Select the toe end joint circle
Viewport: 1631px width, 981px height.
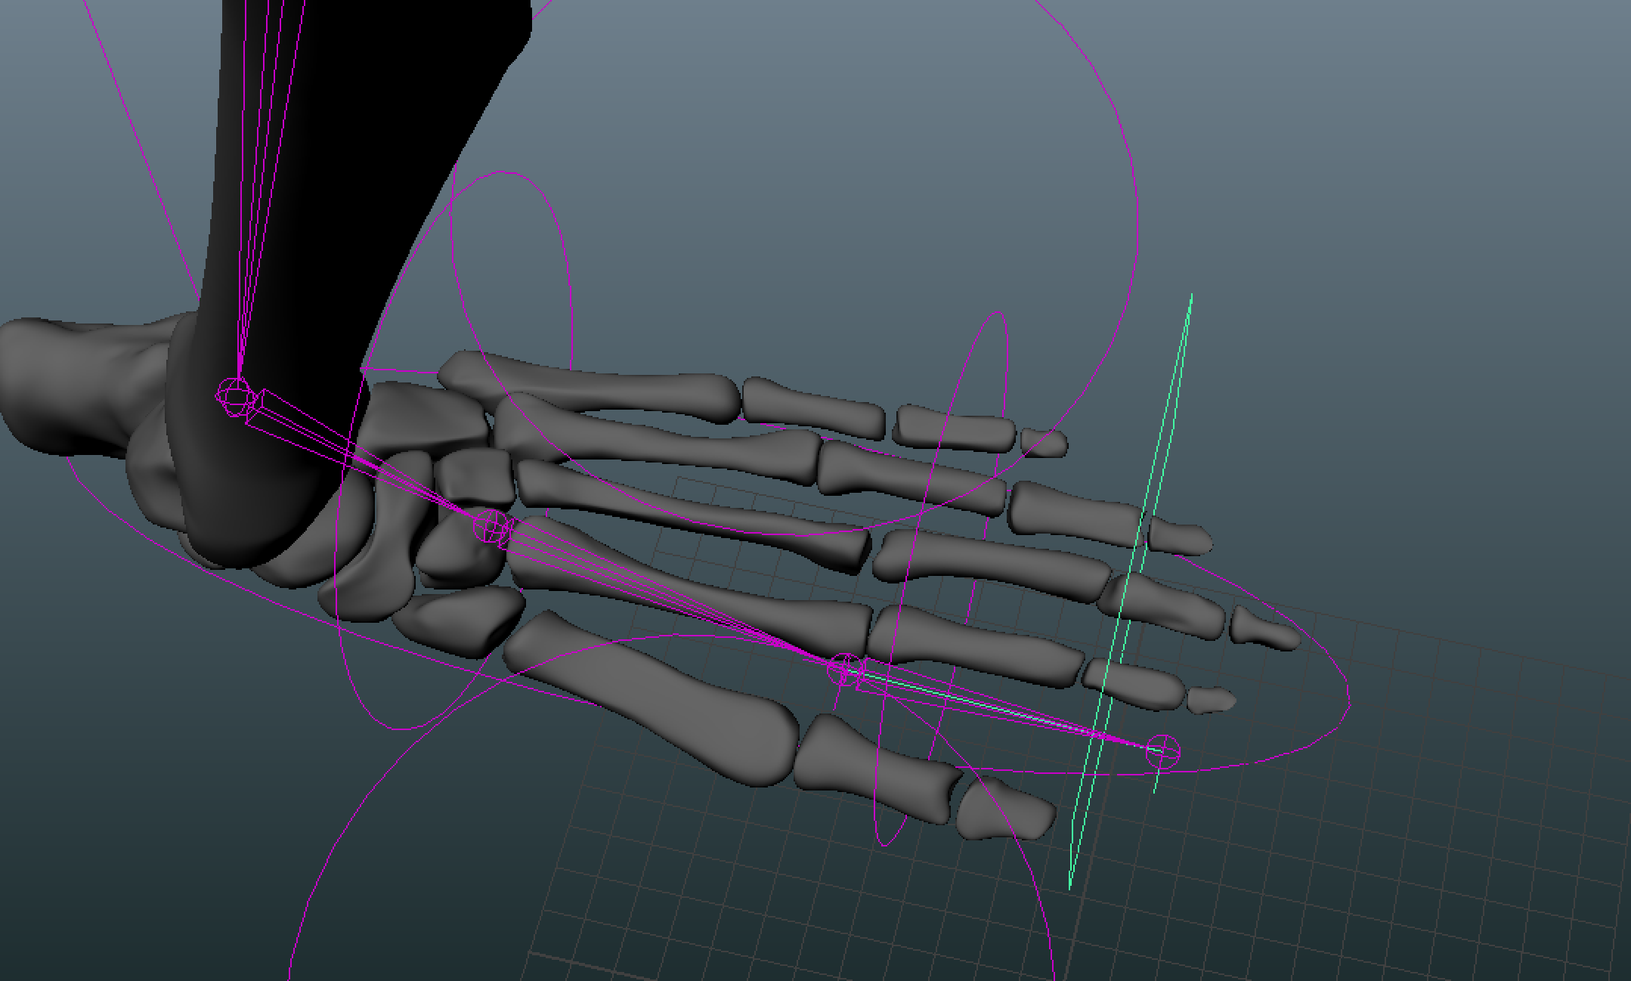pos(1162,750)
